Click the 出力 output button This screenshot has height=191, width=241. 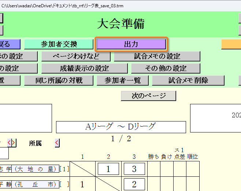tap(131, 44)
